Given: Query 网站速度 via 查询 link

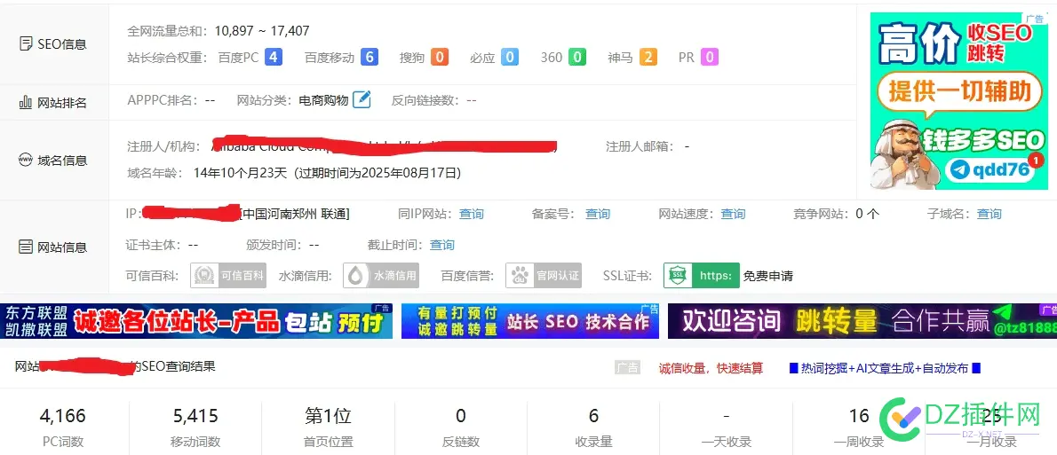Looking at the screenshot, I should 733,214.
